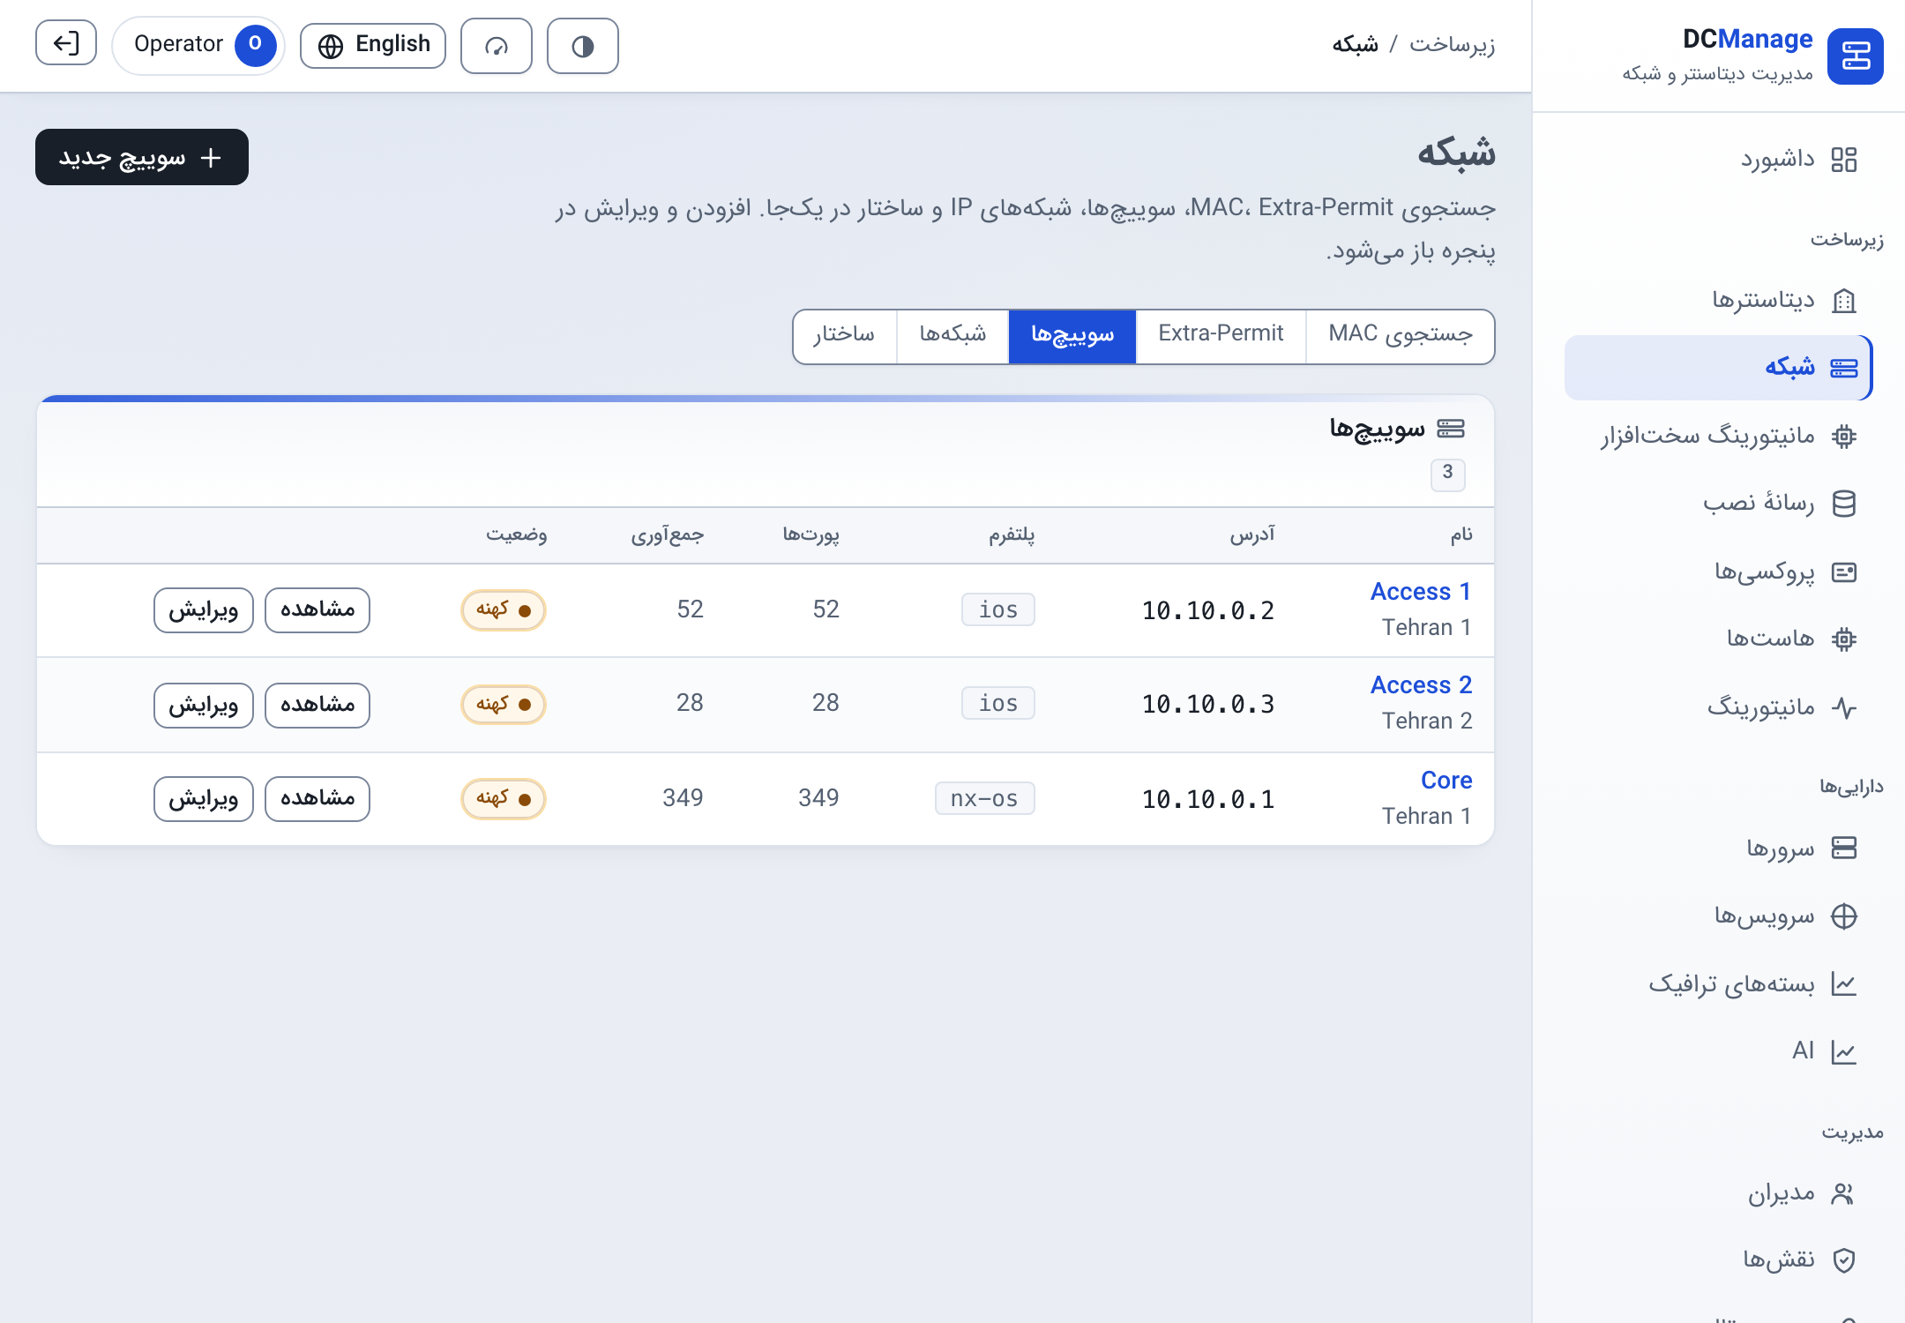Switch to جستجوی MAC tab
Image resolution: width=1905 pixels, height=1323 pixels.
coord(1401,335)
